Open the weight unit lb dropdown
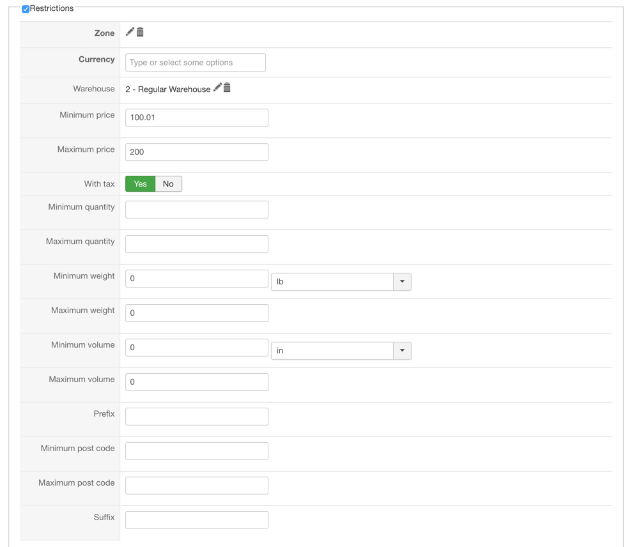 pos(341,282)
